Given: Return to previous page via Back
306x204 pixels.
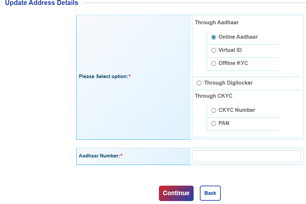Looking at the screenshot, I should [x=210, y=193].
